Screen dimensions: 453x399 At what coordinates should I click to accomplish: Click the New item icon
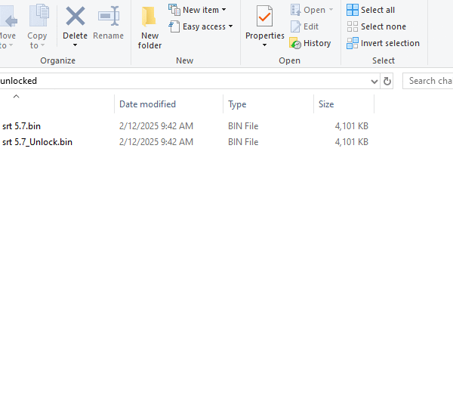click(x=174, y=10)
